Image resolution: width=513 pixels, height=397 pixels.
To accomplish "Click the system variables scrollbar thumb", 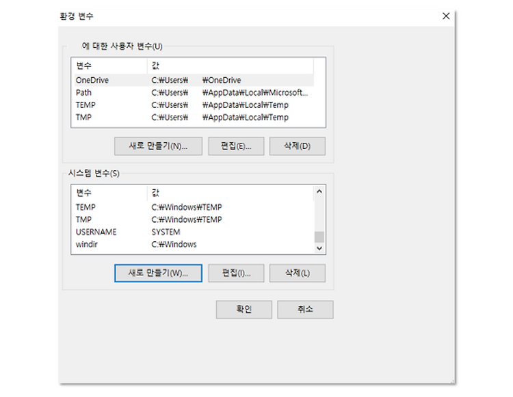I will point(319,237).
